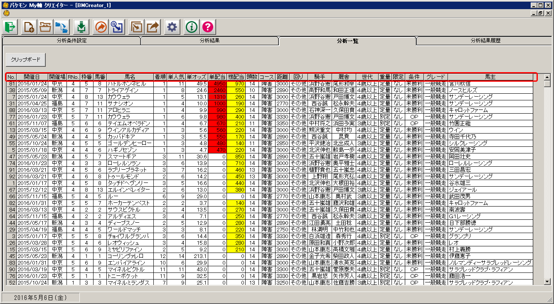Screen dimensions: 554x304
Task: Select horse name バトルボンネビル
Action: pyautogui.click(x=130, y=83)
